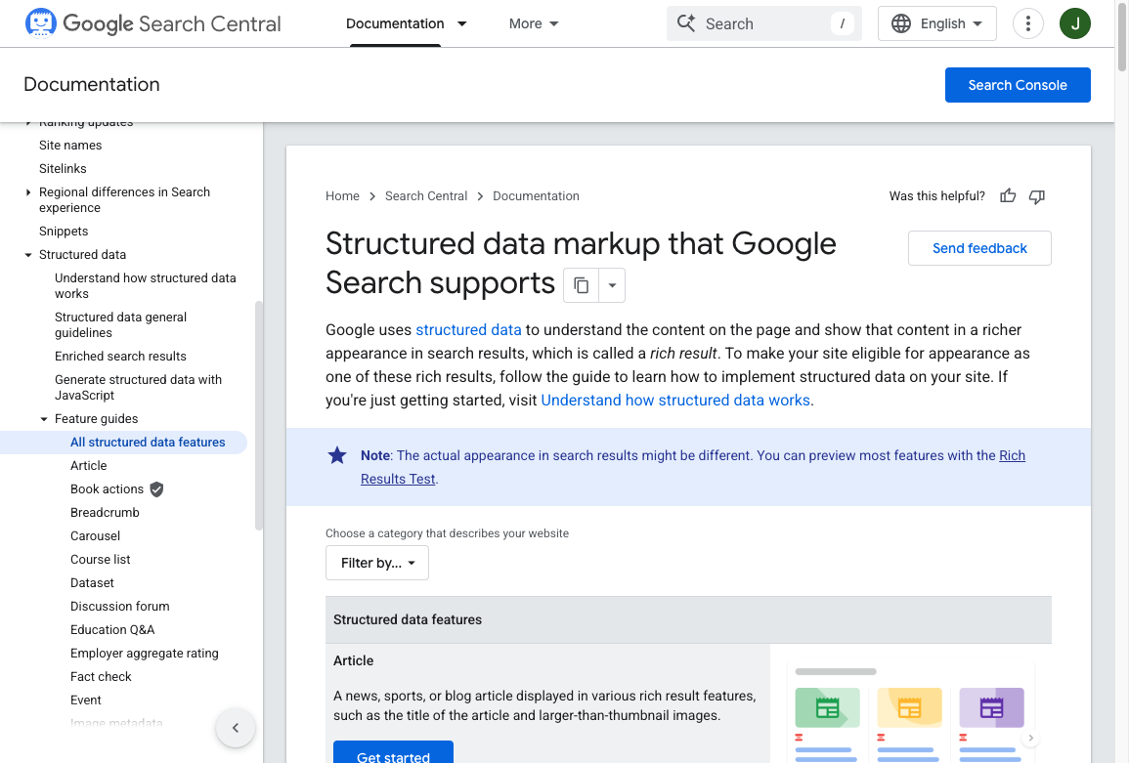This screenshot has width=1129, height=763.
Task: Open Understand how structured data works sidebar item
Action: 146,286
